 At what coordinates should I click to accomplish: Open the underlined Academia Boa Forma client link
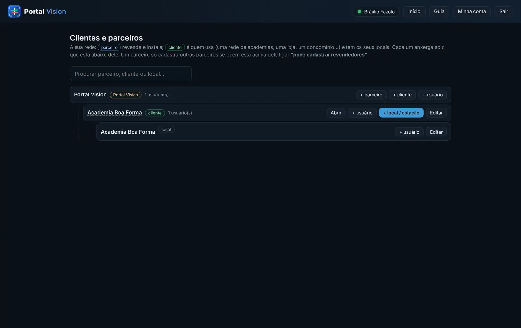tap(115, 113)
